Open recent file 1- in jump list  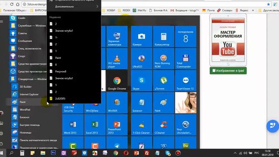pyautogui.click(x=74, y=38)
